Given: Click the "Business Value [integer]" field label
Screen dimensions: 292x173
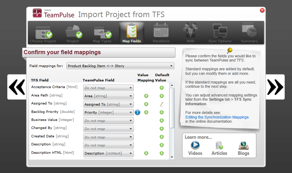Looking at the screenshot, I should pyautogui.click(x=53, y=120).
